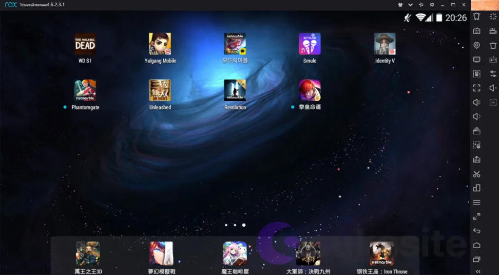Image resolution: width=499 pixels, height=275 pixels.
Task: Take a screenshot with scissors icon
Action: [x=477, y=174]
